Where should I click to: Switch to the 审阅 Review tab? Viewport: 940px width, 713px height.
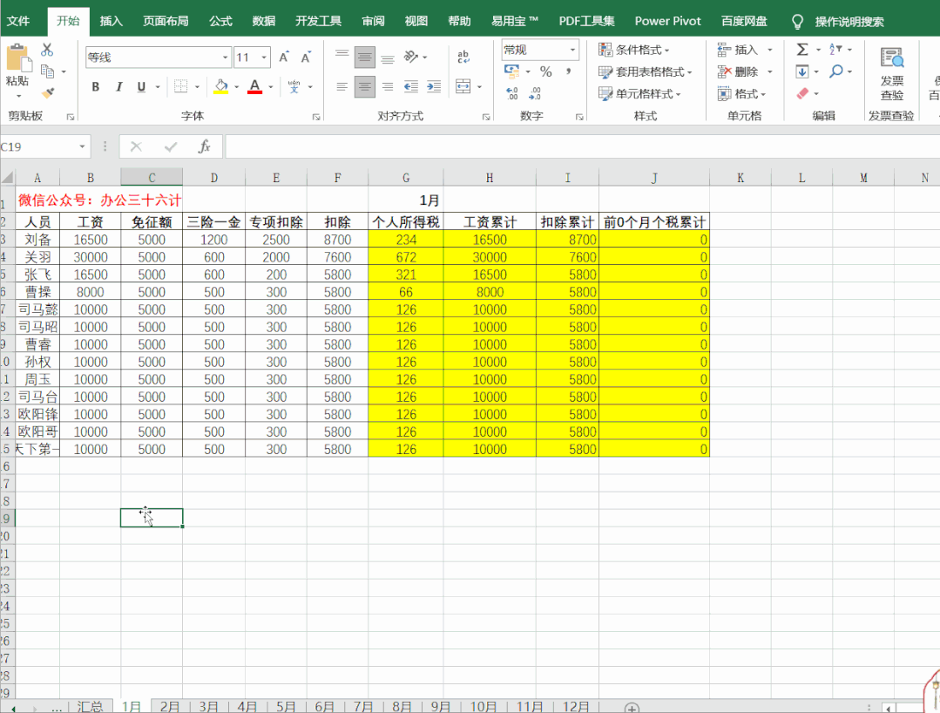[x=374, y=21]
